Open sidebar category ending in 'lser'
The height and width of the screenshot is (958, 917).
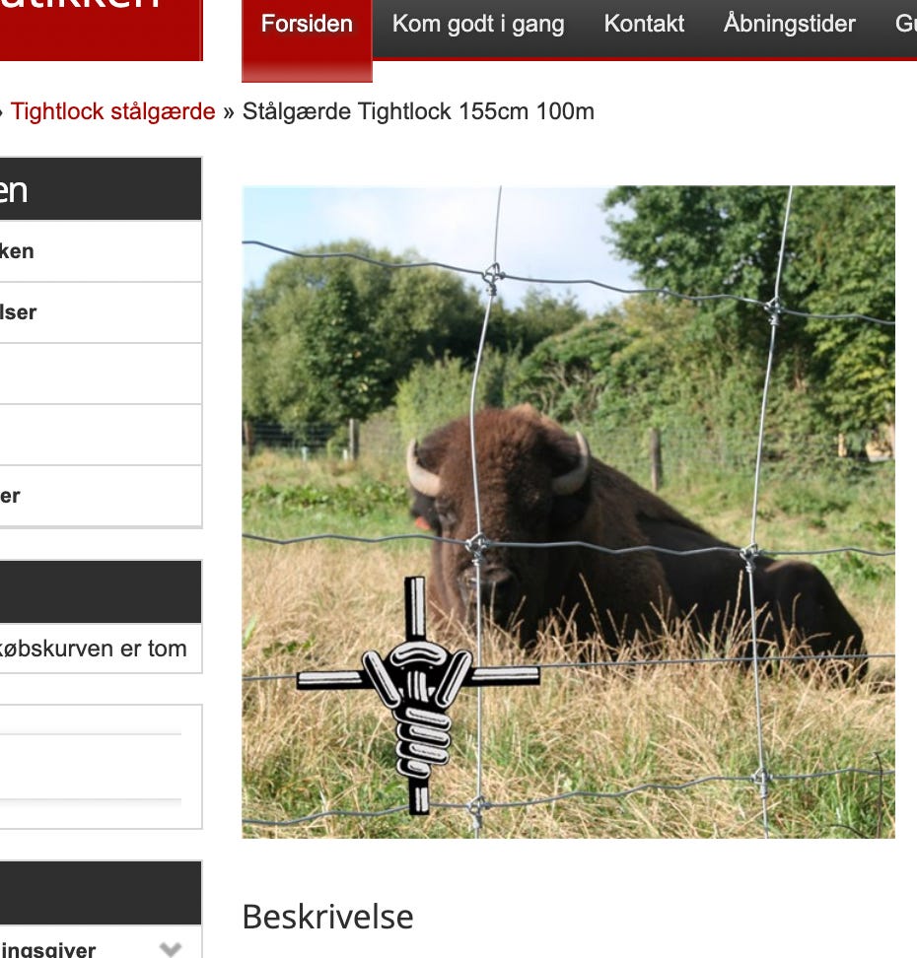pos(101,312)
